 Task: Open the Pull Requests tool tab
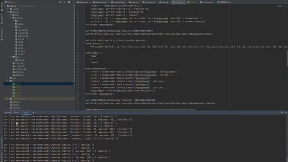(x=2, y=34)
